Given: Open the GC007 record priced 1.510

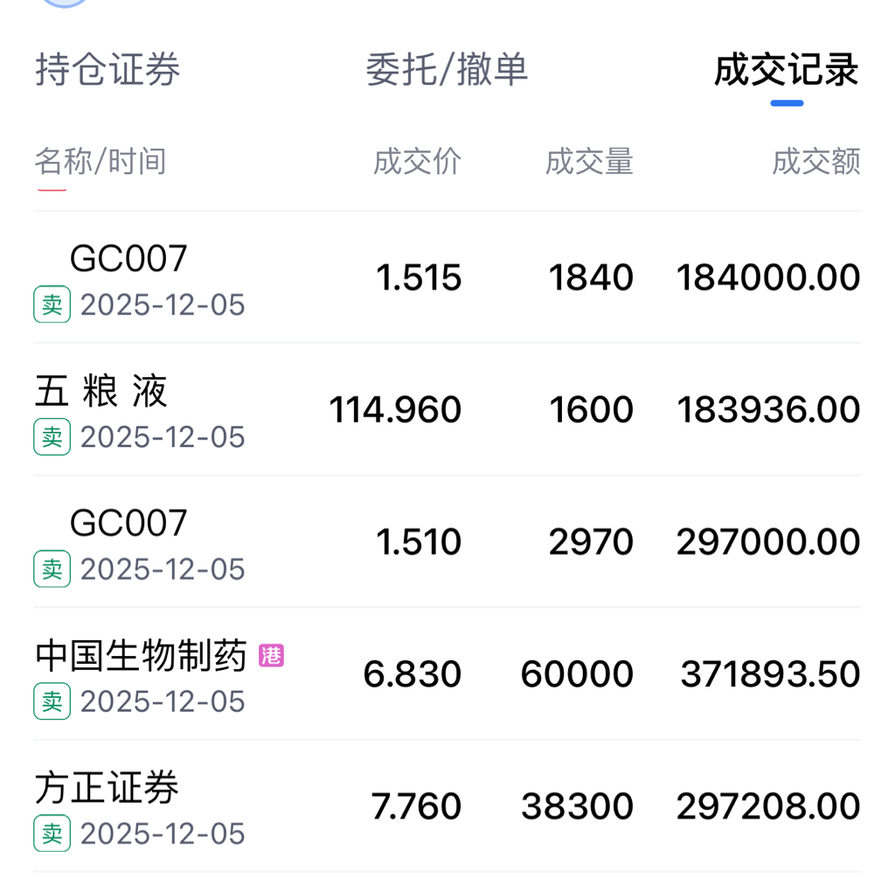Looking at the screenshot, I should pos(447,542).
